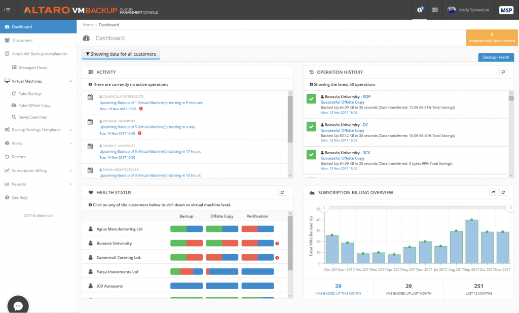Open the 3CX operation link

click(x=366, y=153)
